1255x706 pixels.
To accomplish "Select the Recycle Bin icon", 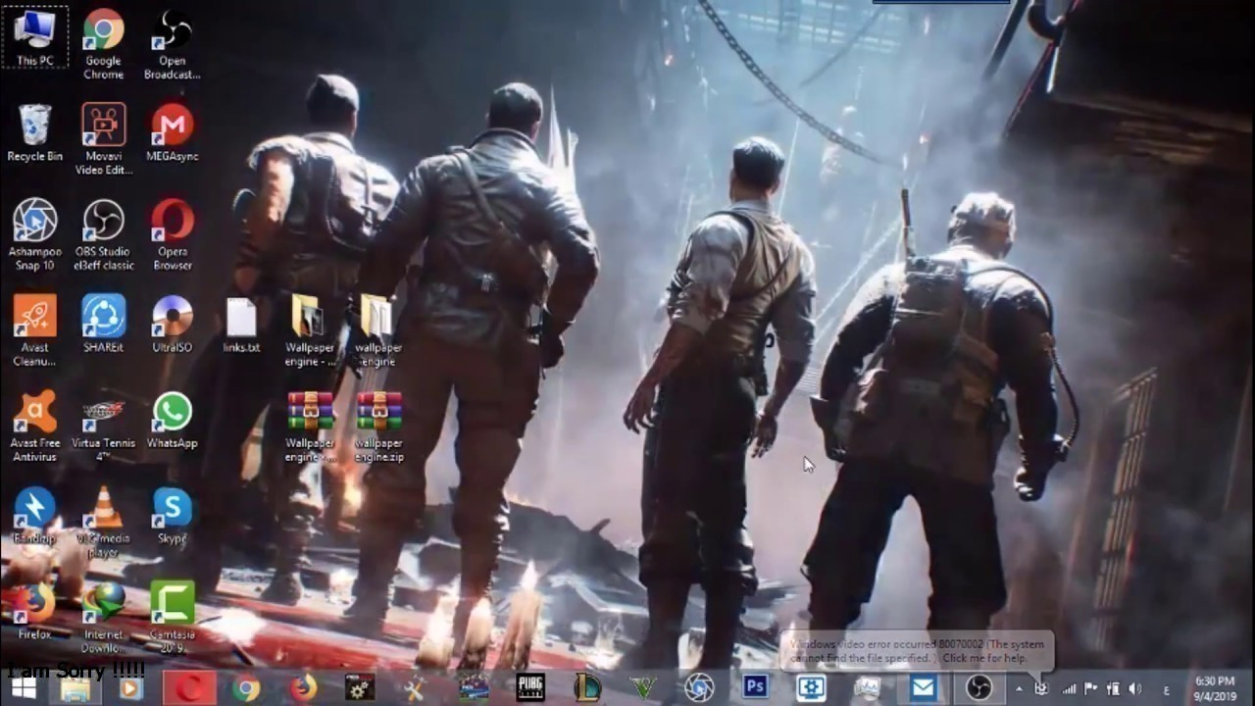I will [35, 132].
